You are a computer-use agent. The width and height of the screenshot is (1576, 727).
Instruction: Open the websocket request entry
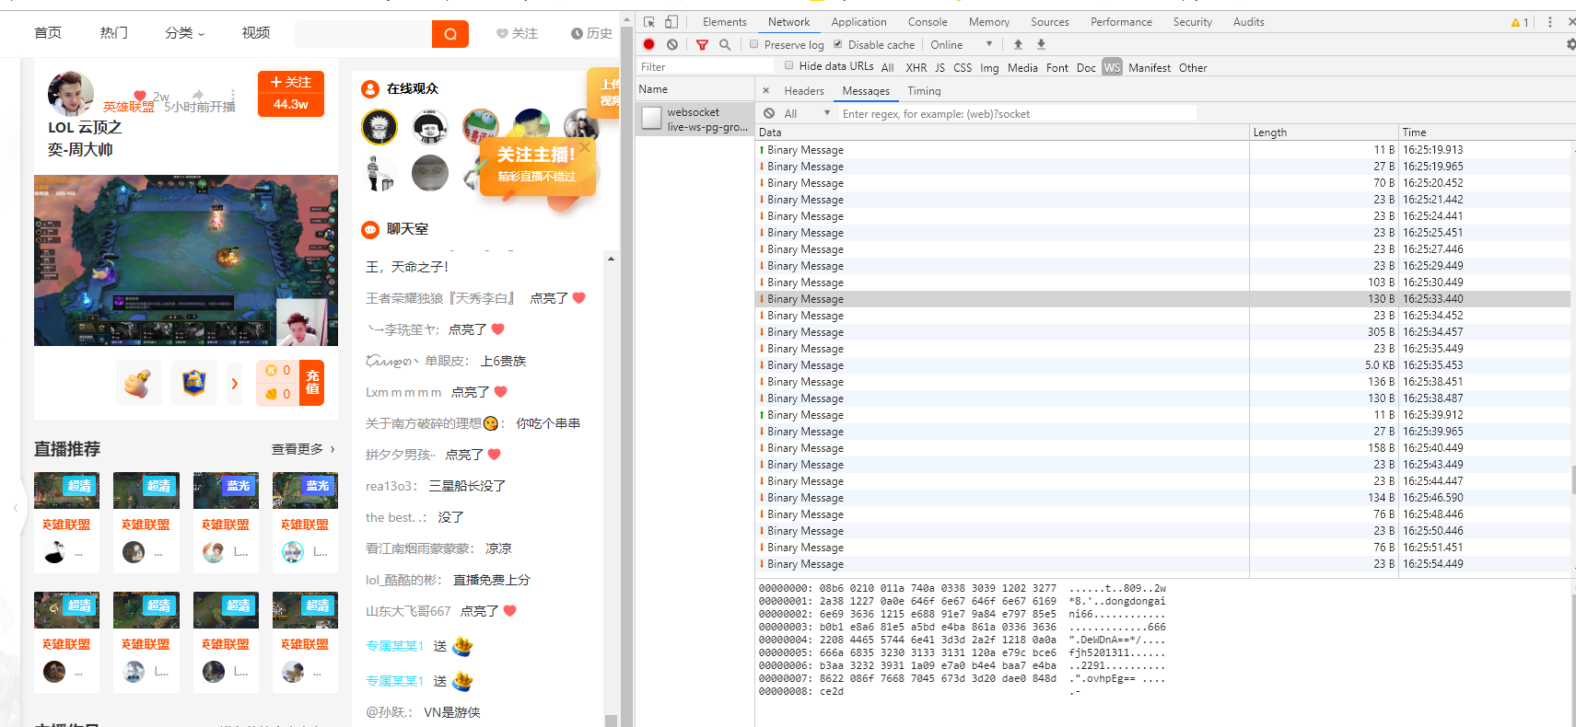695,119
